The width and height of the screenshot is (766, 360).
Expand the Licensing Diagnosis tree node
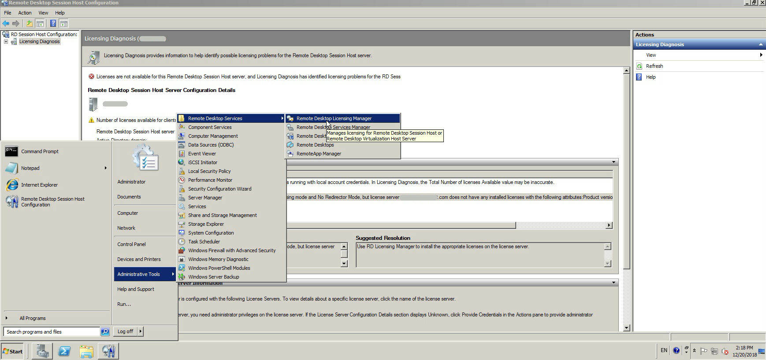(x=6, y=42)
